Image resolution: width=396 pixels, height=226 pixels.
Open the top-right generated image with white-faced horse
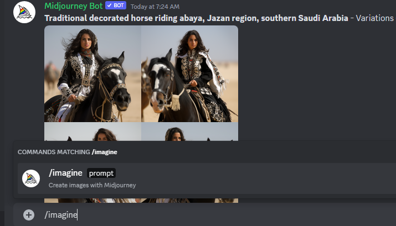tap(189, 73)
